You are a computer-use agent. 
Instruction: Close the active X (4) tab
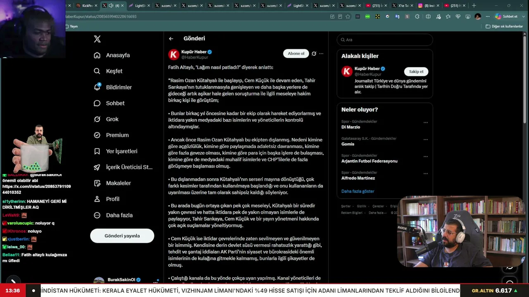pyautogui.click(x=123, y=6)
